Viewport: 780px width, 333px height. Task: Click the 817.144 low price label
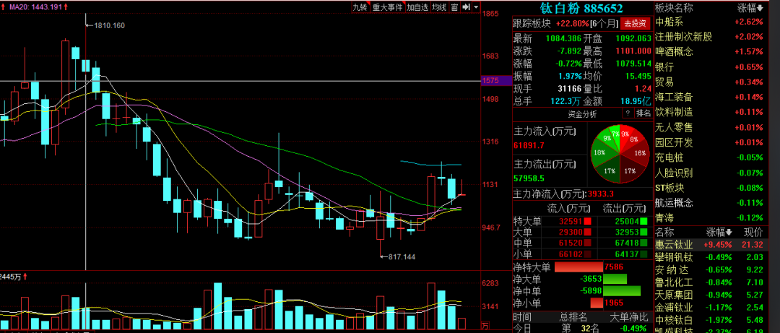pos(401,257)
